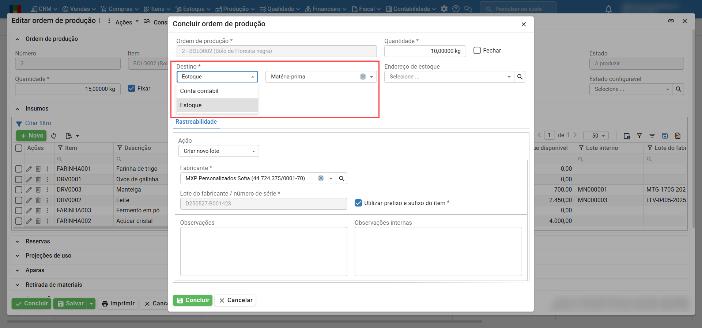Toggle the Fixar checkbox
Image resolution: width=702 pixels, height=328 pixels.
[132, 88]
